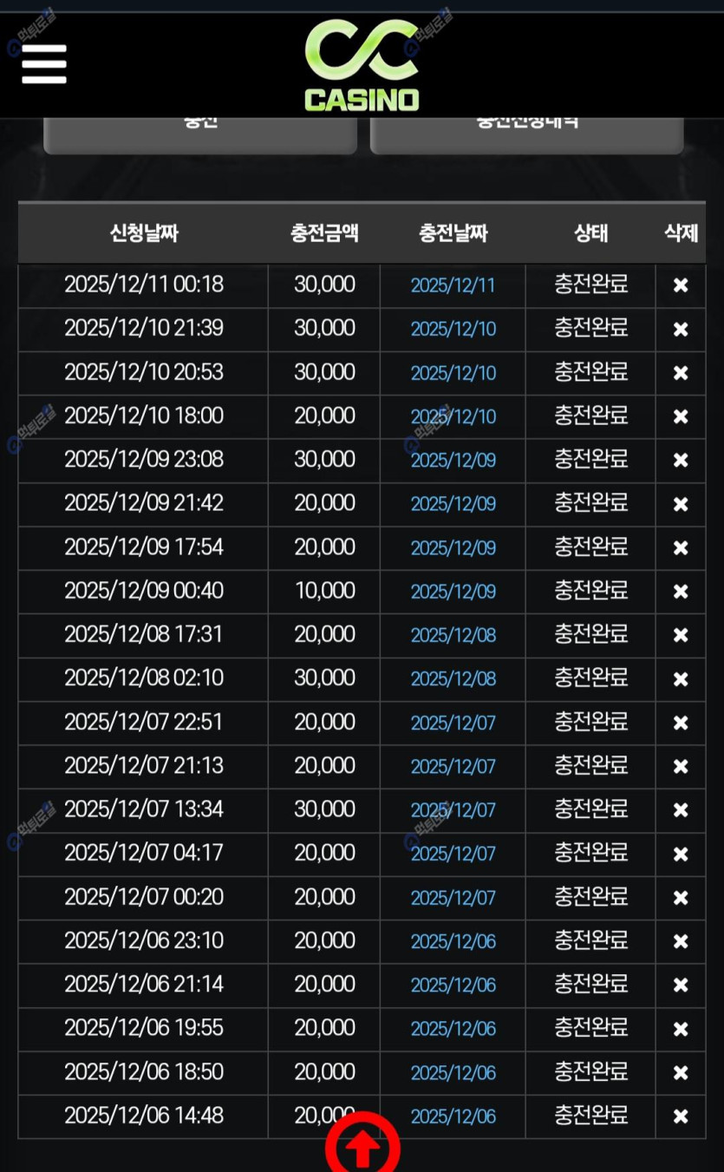Click charge date link for 2025/12/09 23:08 row
724x1172 pixels.
pyautogui.click(x=453, y=460)
